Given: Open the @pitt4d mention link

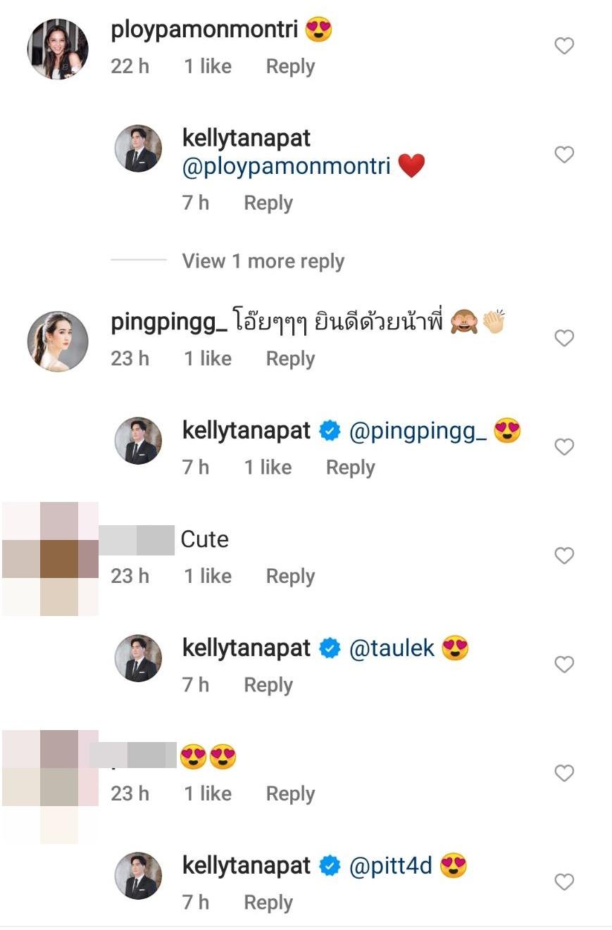Looking at the screenshot, I should [x=390, y=866].
